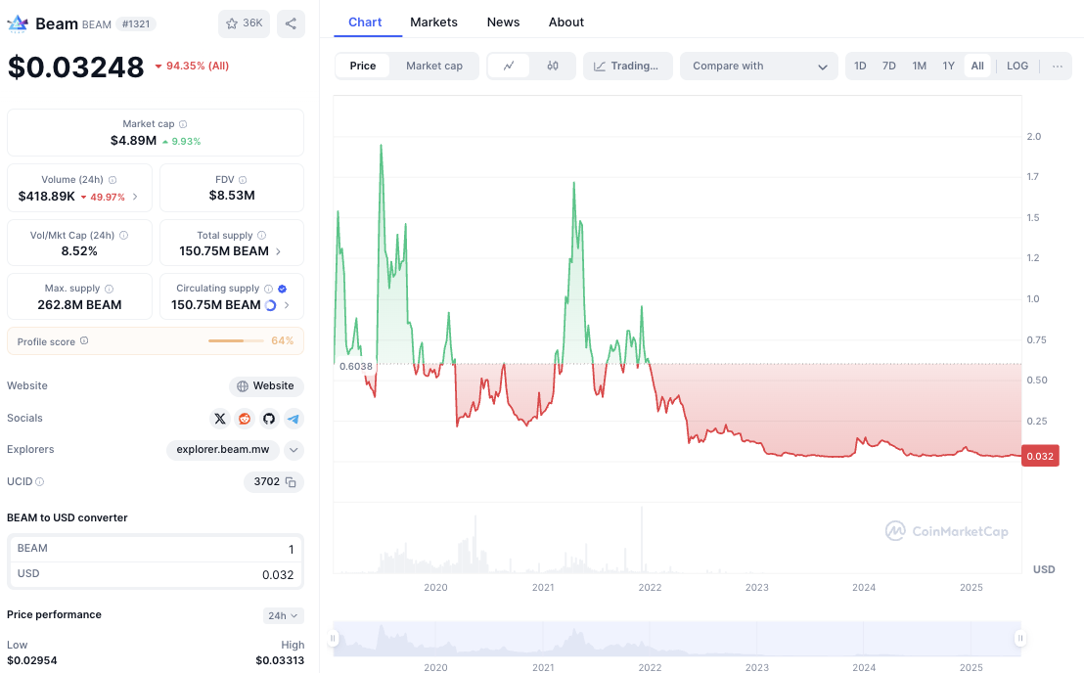Click the $0.03248 price heading
Viewport: 1084px width, 673px height.
(x=76, y=67)
